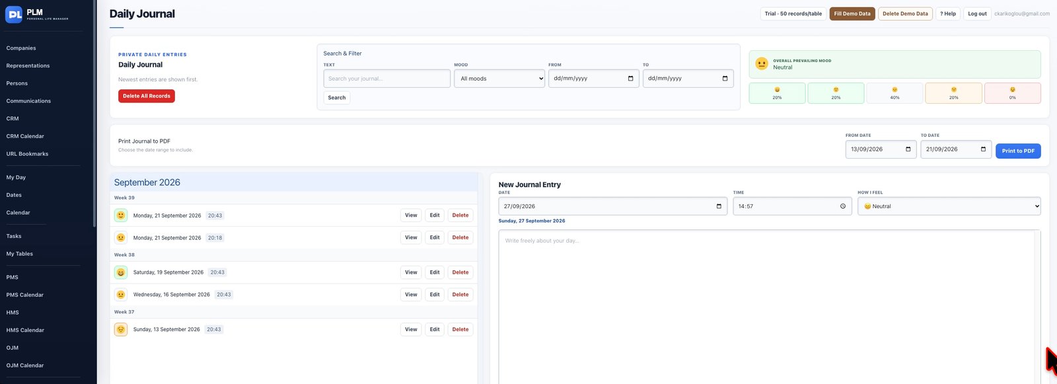Click the orange 20% mood tile
This screenshot has height=384, width=1057.
(x=953, y=93)
